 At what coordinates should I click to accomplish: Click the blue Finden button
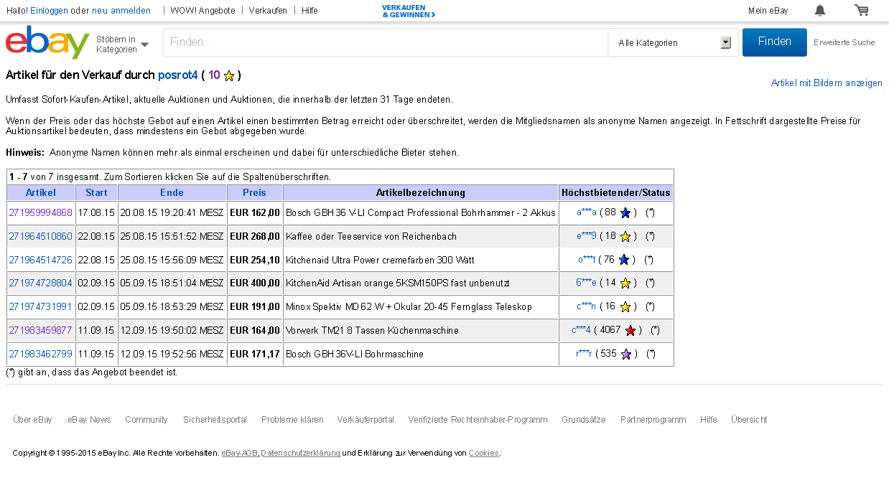(775, 42)
